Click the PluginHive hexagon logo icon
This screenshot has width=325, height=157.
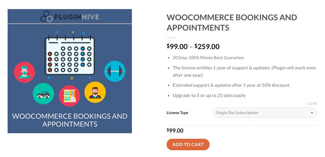(47, 17)
